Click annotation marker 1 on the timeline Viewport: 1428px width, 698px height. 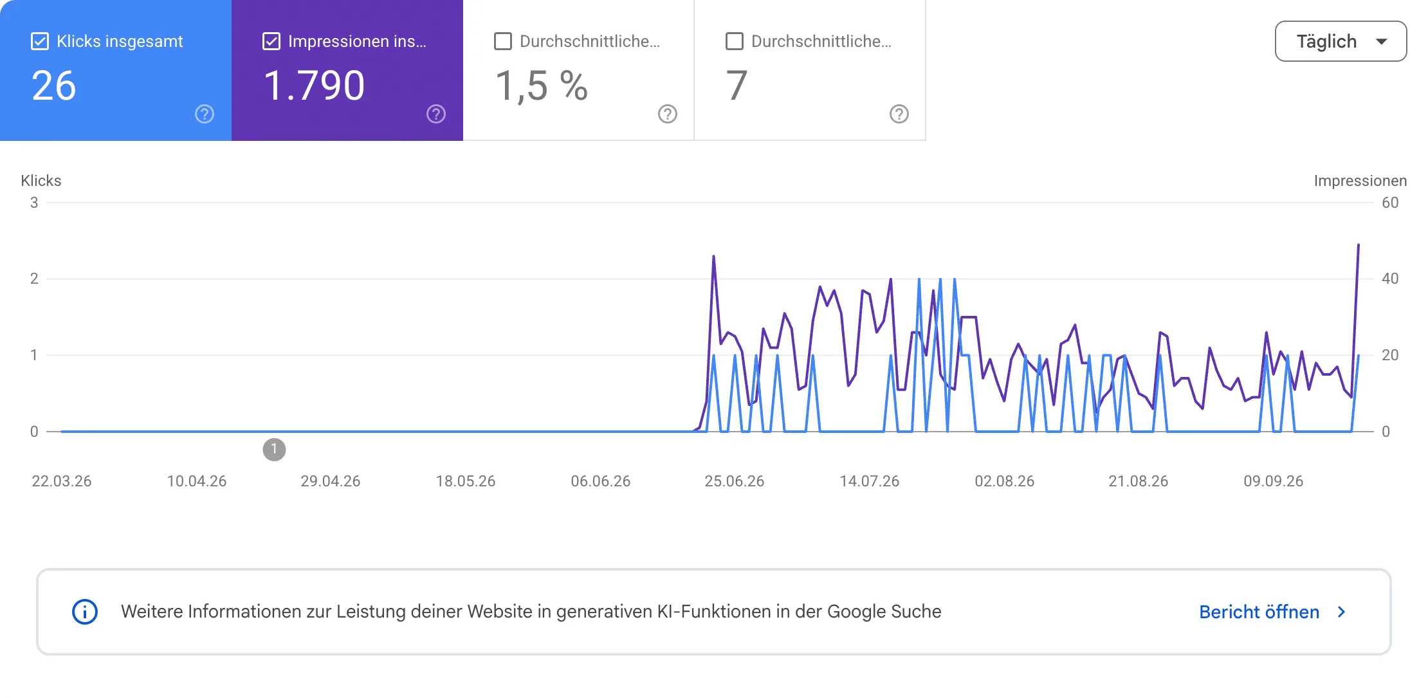[274, 449]
